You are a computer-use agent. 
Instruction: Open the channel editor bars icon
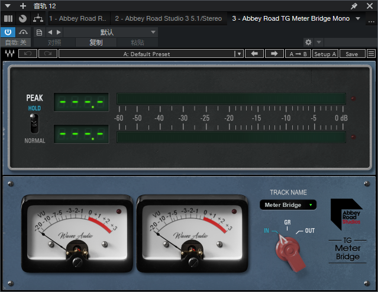tap(8, 18)
